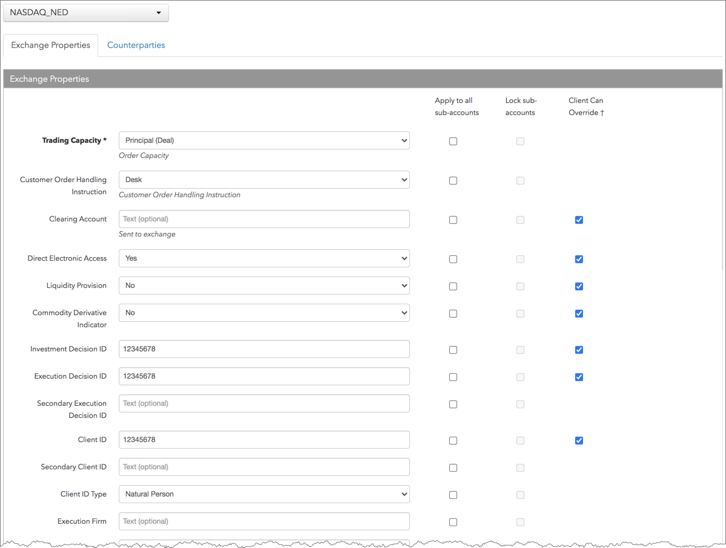Viewport: 726px width, 548px height.
Task: Open the NASDAQ_NED exchange selector dropdown
Action: tap(86, 13)
